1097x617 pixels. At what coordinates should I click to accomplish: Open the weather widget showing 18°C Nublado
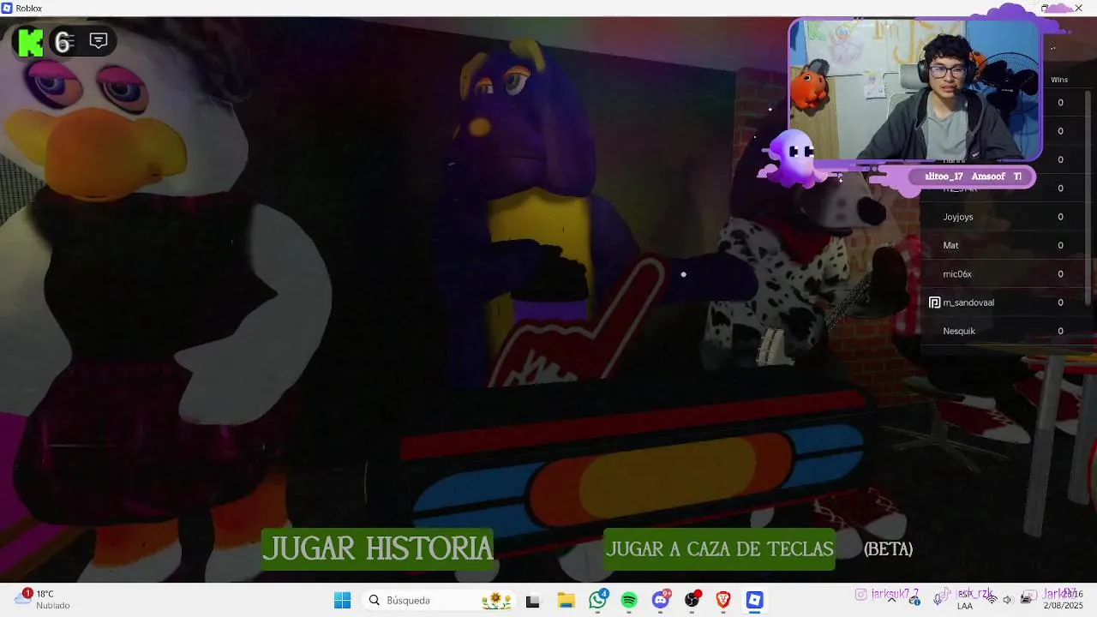coord(43,600)
